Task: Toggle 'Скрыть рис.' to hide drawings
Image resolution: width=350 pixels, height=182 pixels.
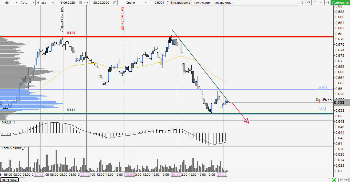Action: click(202, 3)
